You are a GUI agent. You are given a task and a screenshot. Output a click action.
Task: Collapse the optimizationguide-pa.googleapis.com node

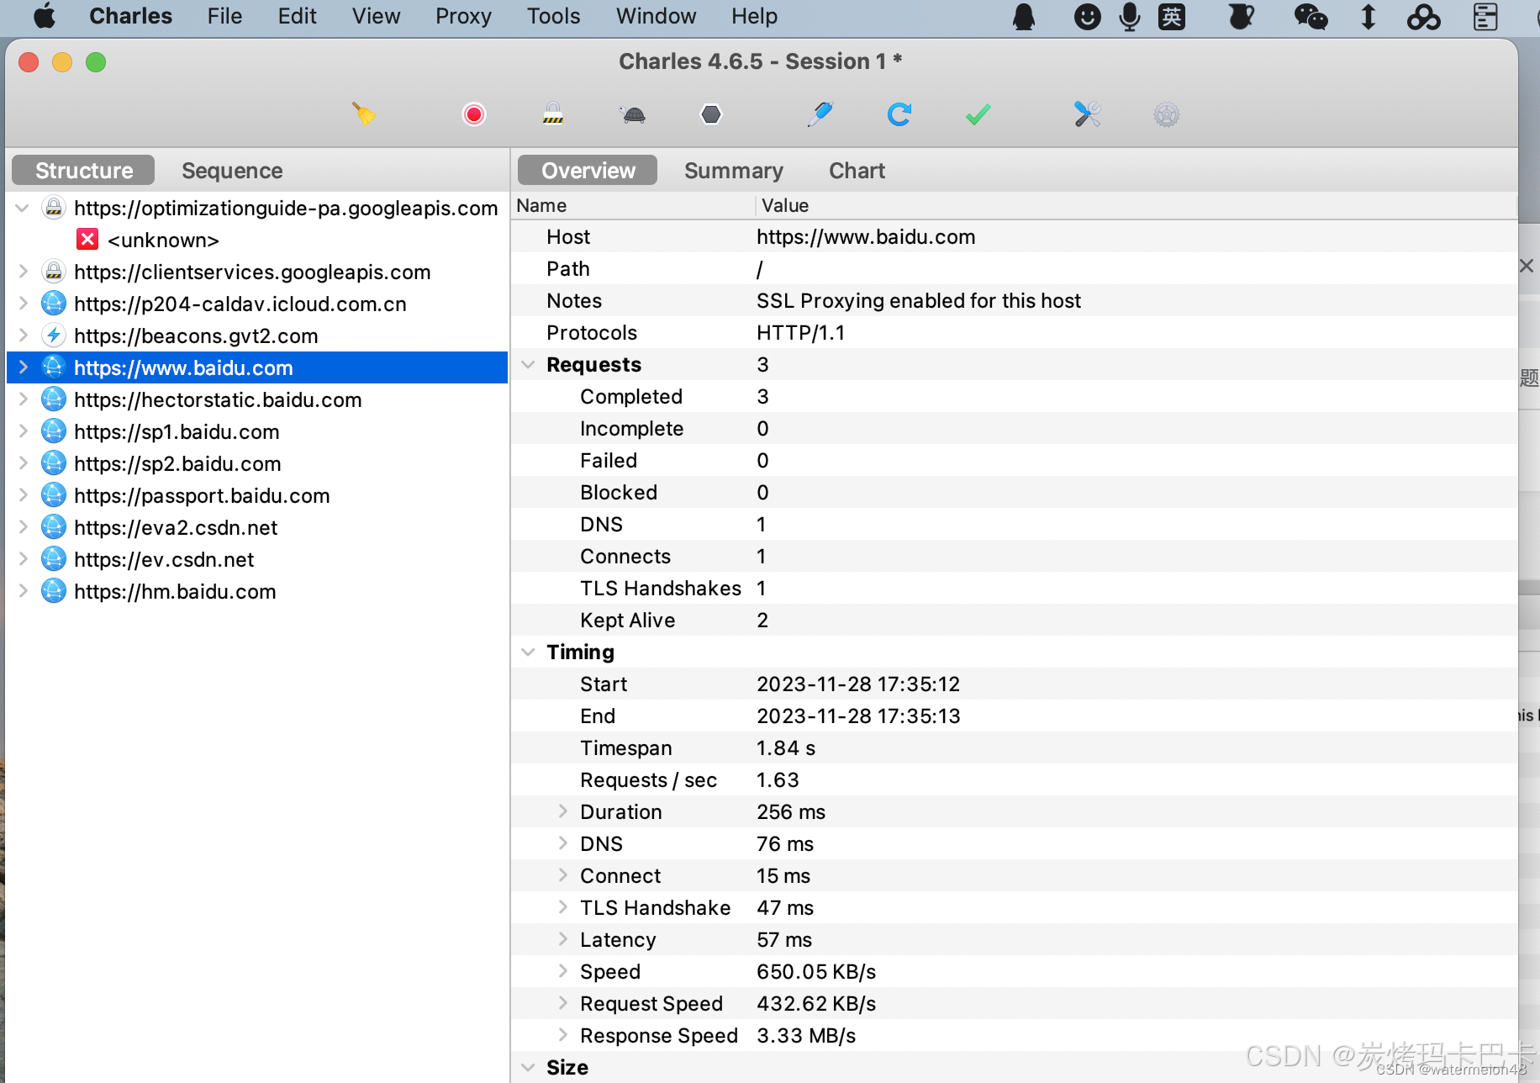23,208
